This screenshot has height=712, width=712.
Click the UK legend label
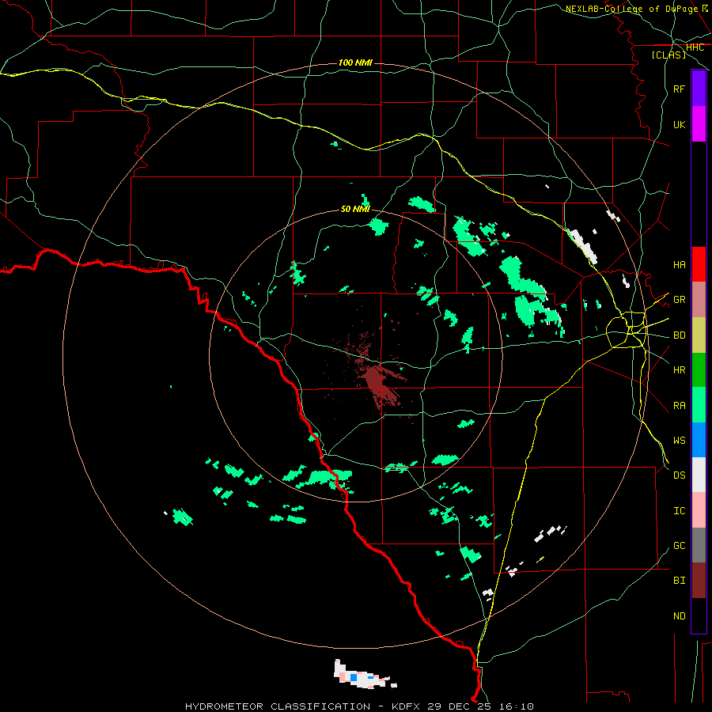(679, 124)
